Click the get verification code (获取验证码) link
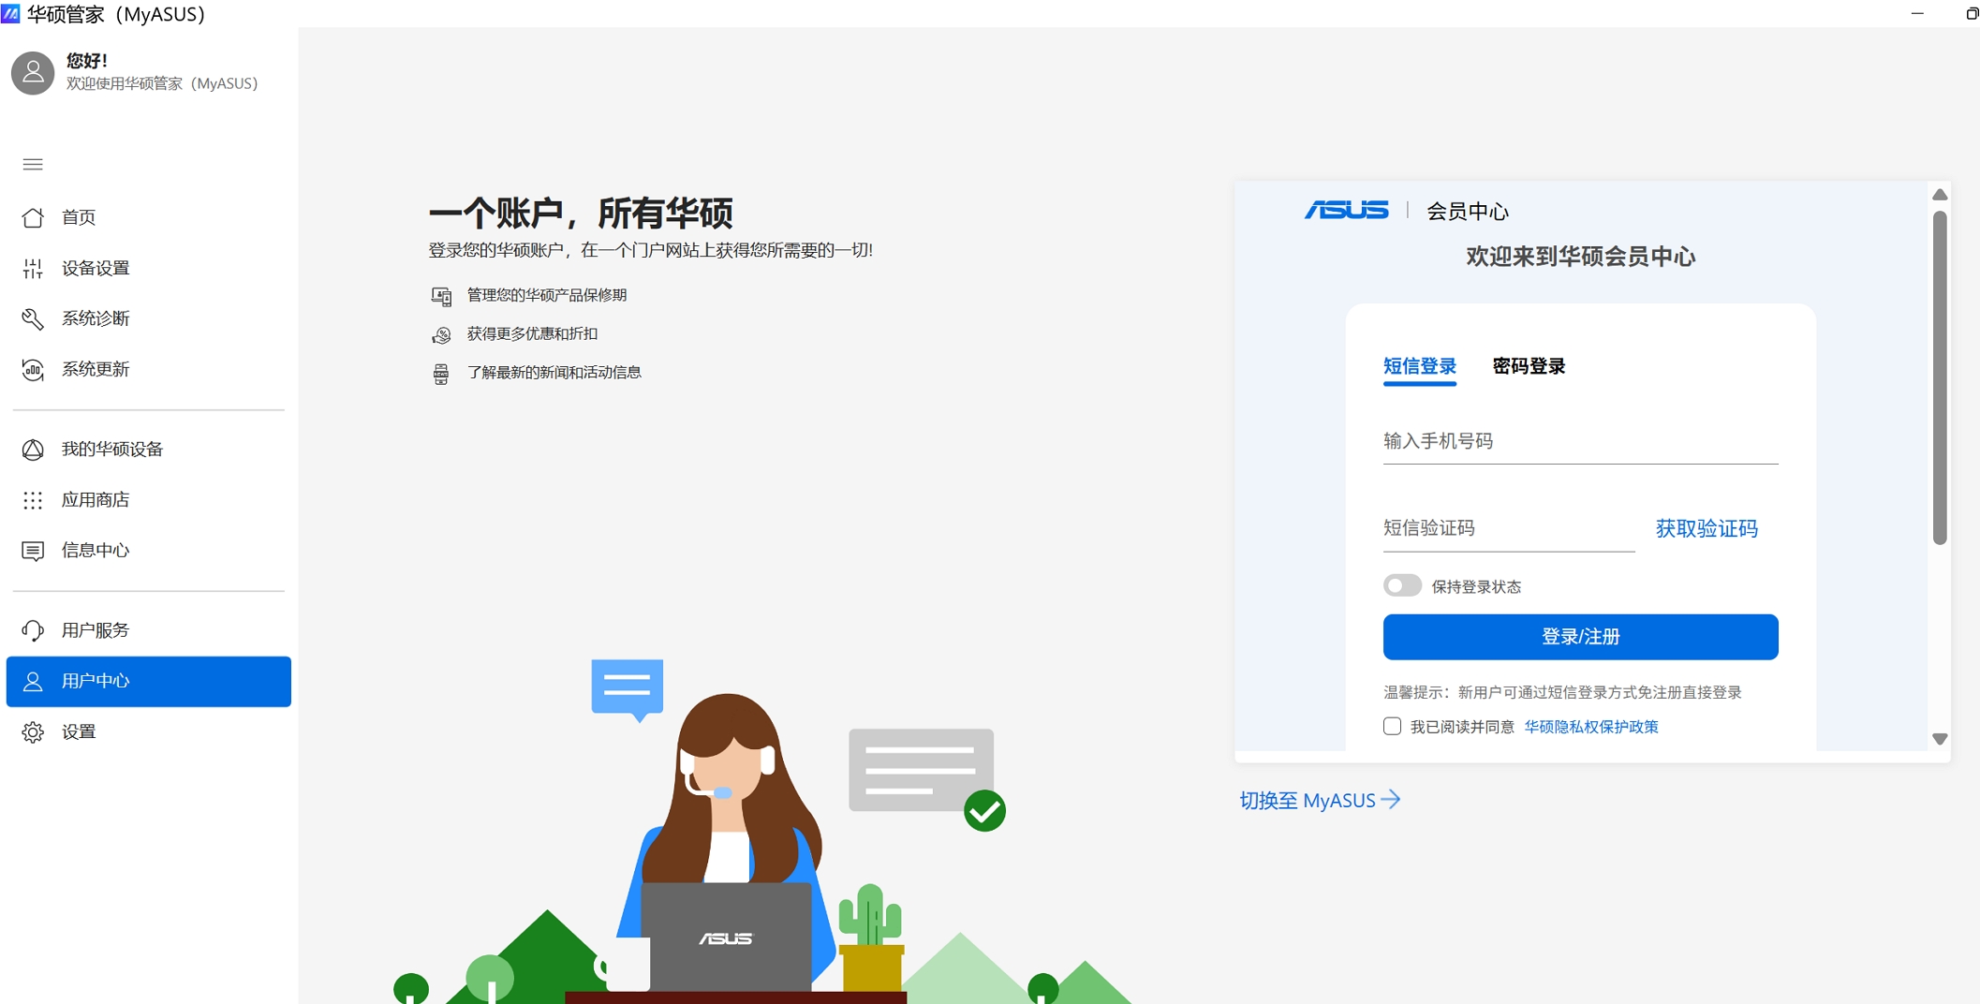 click(x=1706, y=529)
